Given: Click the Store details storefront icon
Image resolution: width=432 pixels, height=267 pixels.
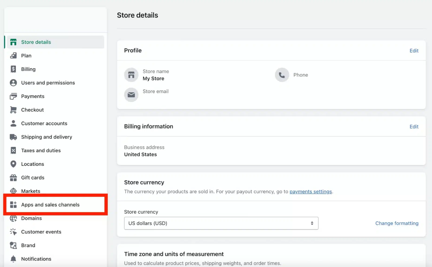Looking at the screenshot, I should tap(13, 42).
